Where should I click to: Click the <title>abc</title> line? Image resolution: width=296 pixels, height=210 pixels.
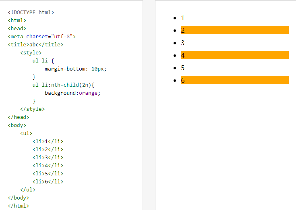point(35,45)
